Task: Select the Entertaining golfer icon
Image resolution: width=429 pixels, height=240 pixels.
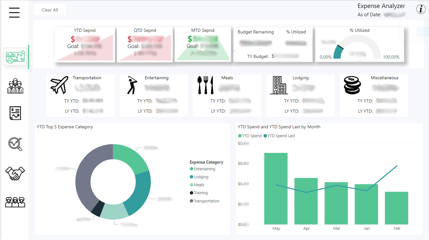Action: 132,85
